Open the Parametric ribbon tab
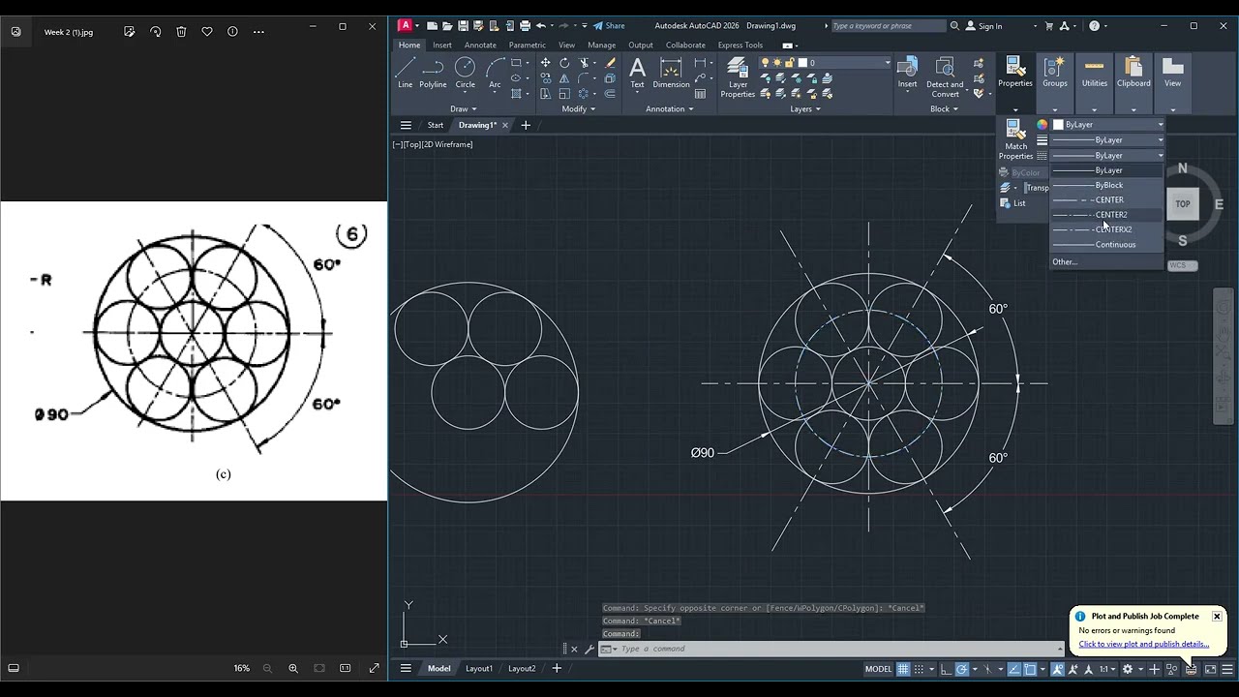 click(528, 45)
